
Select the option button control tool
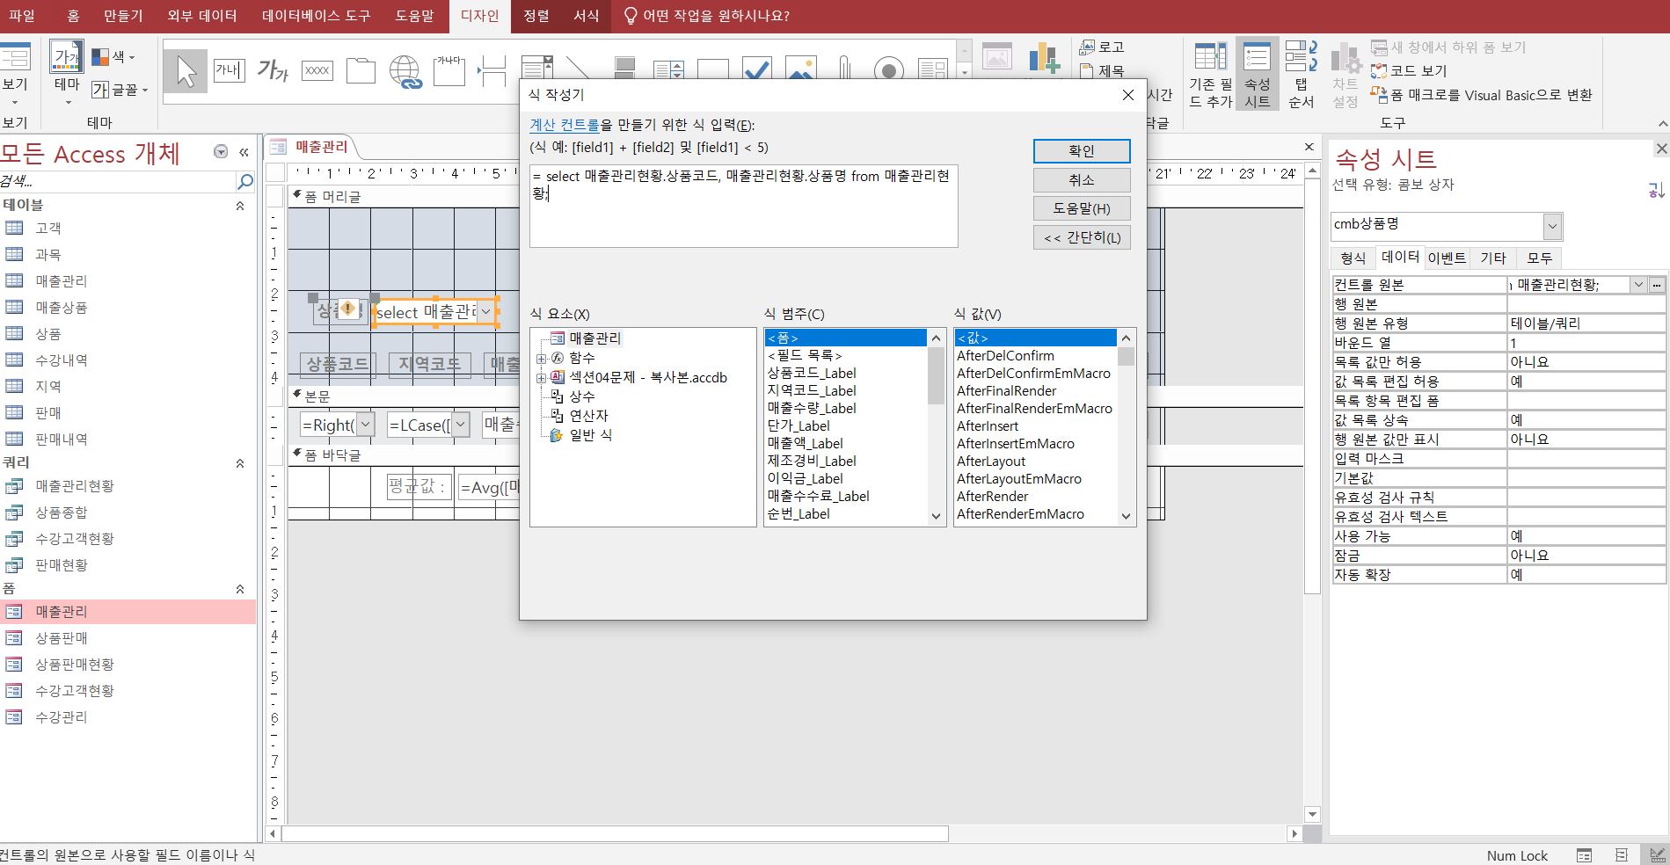888,69
